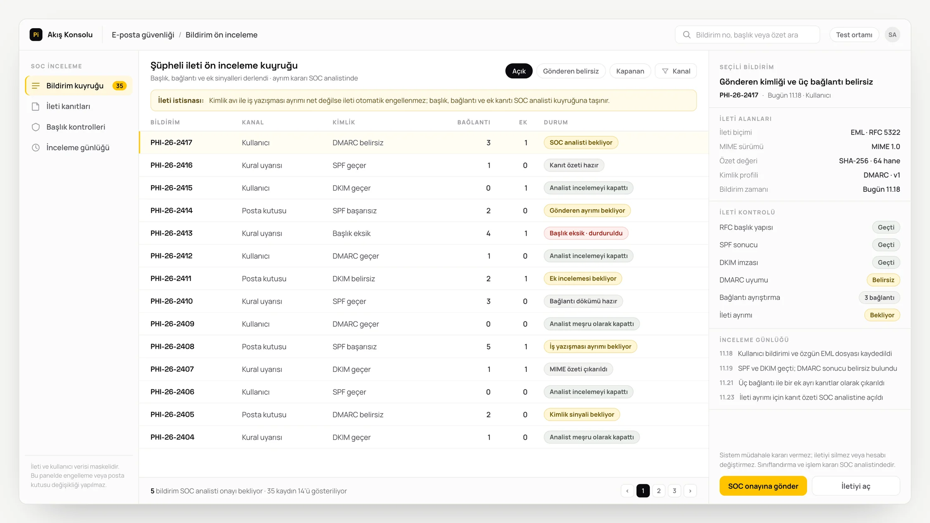Click Başlık eksik · durduruldu status pill
The image size is (930, 523).
point(586,233)
